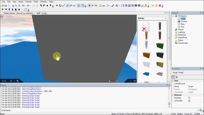Choose the Material brush tool
Screen dimensions: 204x115
113,6
